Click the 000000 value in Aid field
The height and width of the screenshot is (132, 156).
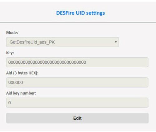click(x=16, y=83)
